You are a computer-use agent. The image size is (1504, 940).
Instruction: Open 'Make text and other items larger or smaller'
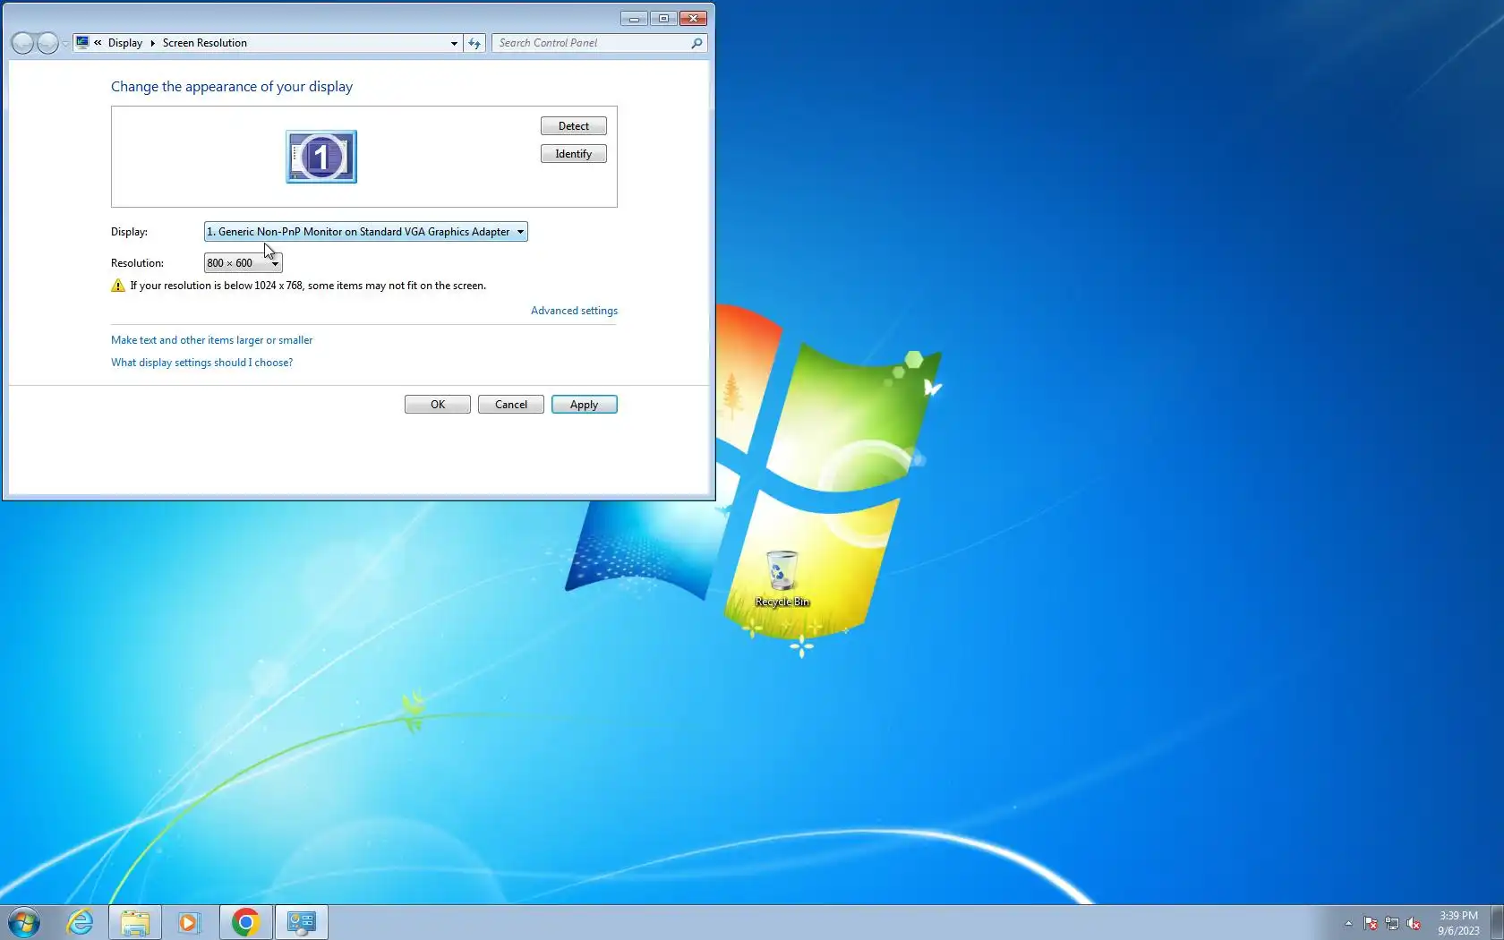[212, 340]
